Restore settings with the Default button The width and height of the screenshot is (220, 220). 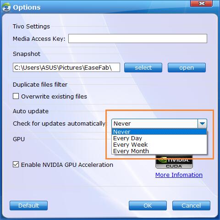tap(28, 206)
